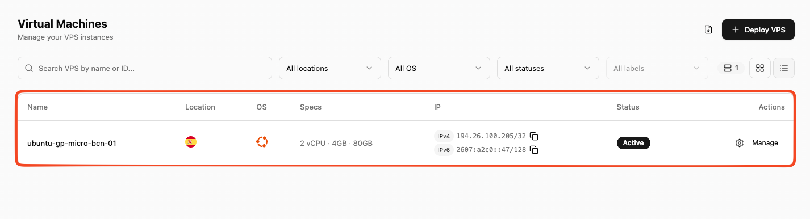The height and width of the screenshot is (219, 810).
Task: Switch to grid view layout
Action: (760, 68)
